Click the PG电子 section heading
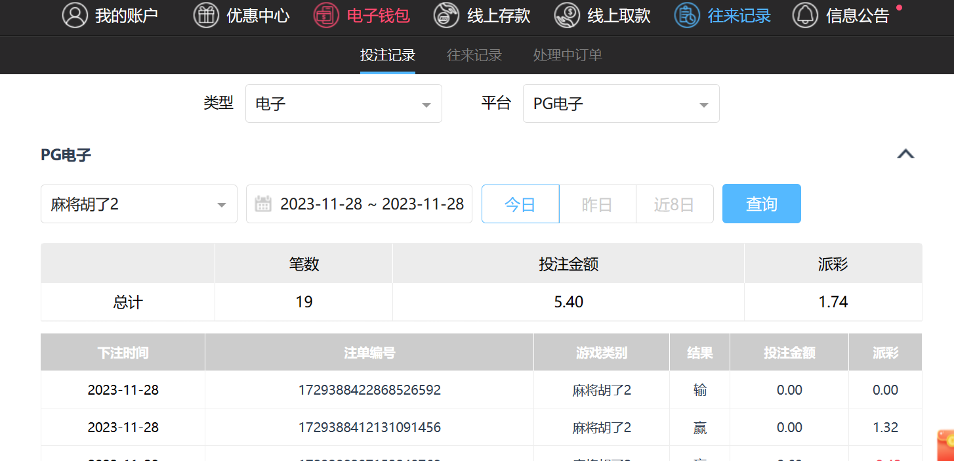 pos(66,155)
